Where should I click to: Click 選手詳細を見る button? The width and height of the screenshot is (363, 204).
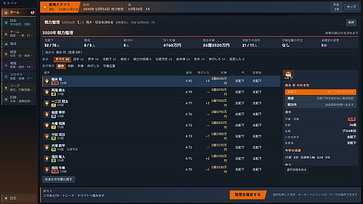coord(297,170)
